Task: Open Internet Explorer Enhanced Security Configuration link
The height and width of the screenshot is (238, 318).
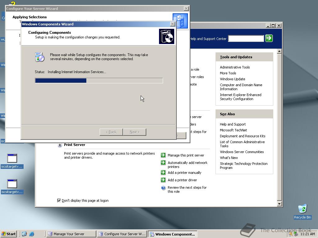Action: pyautogui.click(x=241, y=97)
